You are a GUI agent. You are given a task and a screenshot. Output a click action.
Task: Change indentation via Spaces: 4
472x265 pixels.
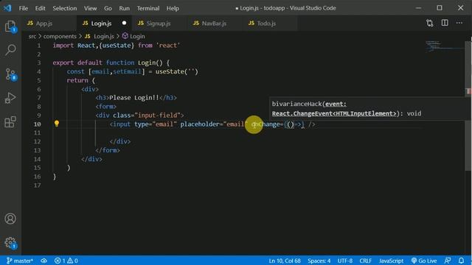(x=319, y=261)
